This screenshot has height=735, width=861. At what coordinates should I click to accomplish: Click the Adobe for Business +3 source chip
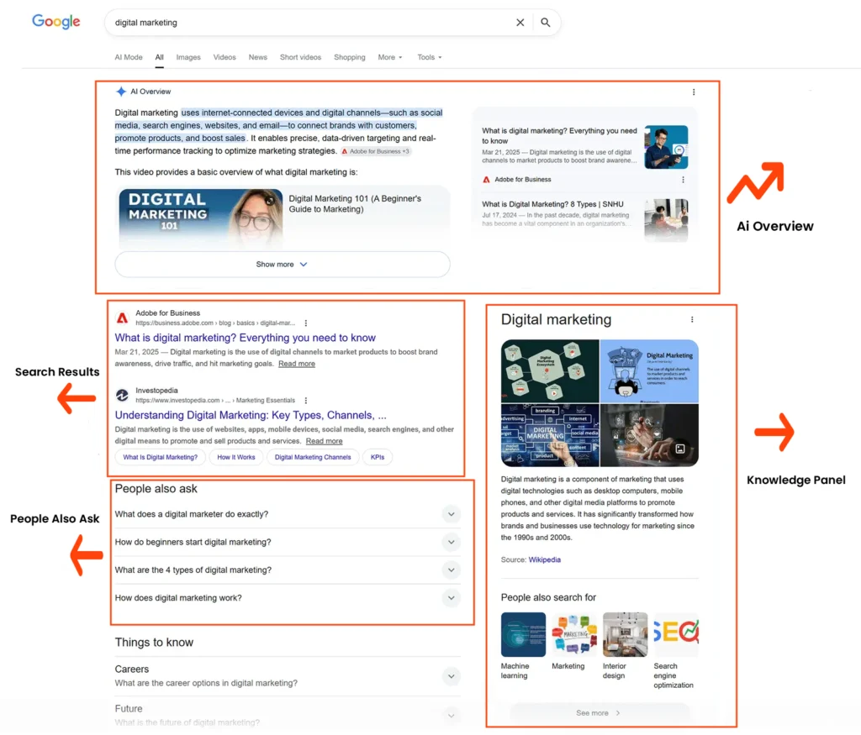[376, 151]
